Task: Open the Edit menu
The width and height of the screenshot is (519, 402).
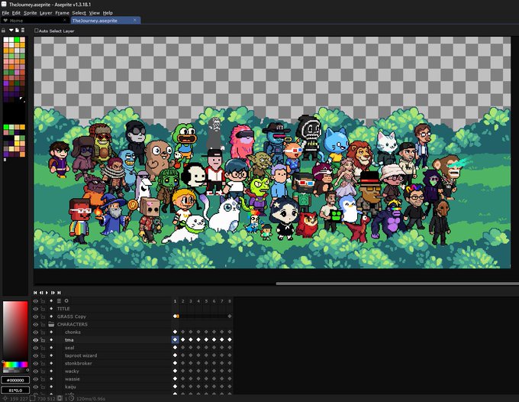Action: coord(16,13)
